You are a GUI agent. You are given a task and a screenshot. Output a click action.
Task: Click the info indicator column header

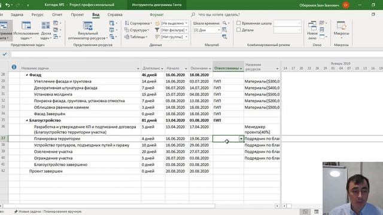[x=14, y=67]
